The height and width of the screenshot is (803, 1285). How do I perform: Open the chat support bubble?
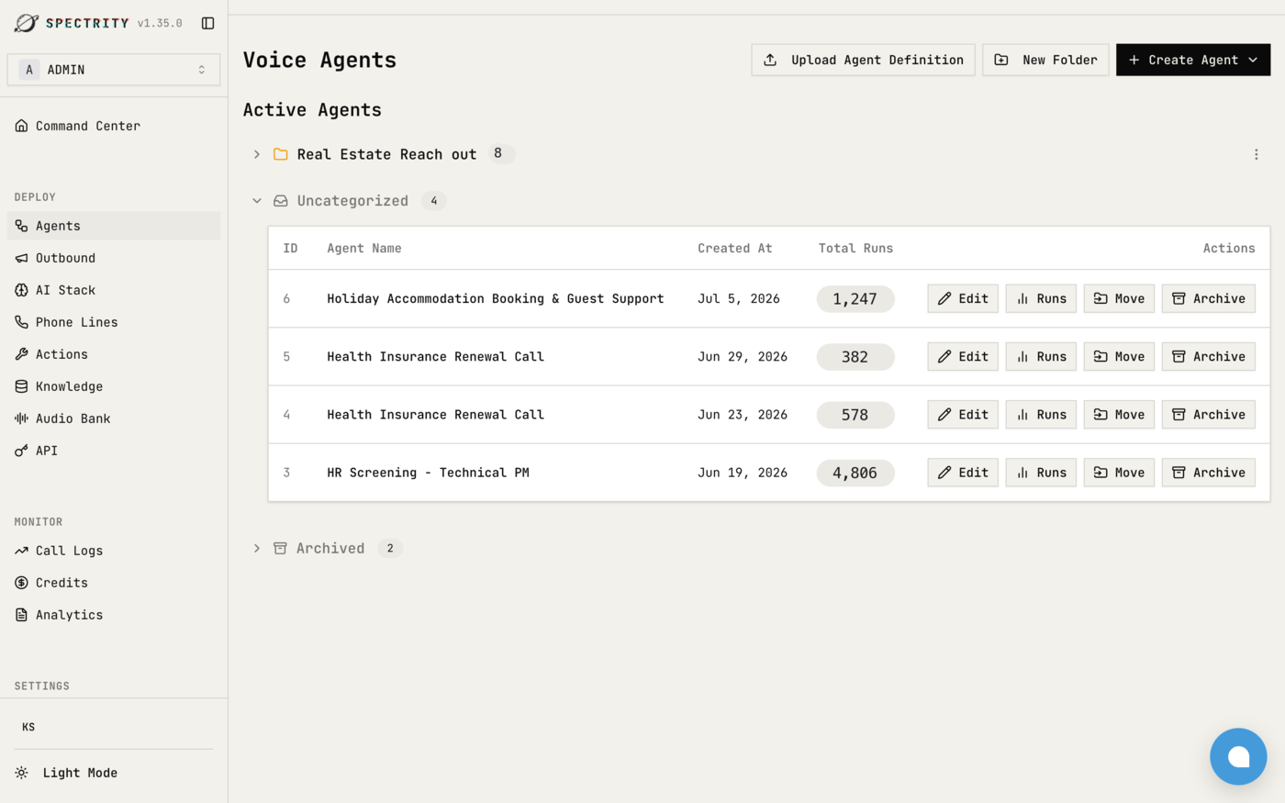(x=1238, y=756)
